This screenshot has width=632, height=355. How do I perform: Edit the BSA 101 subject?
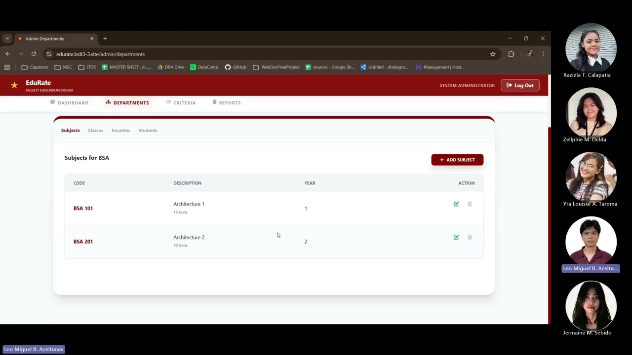[456, 204]
